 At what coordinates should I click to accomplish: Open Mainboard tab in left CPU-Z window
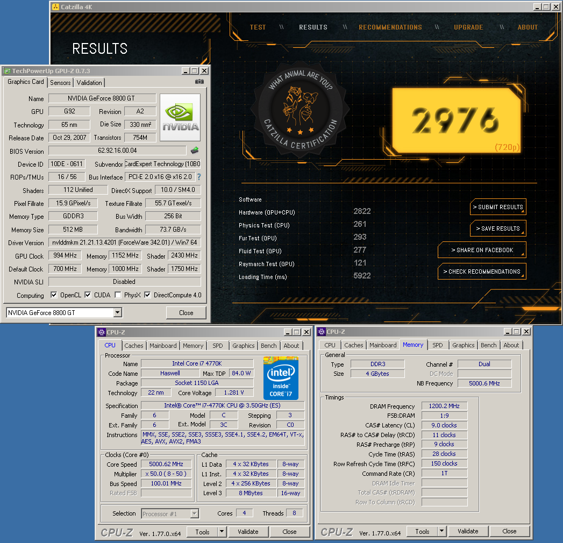(x=163, y=346)
